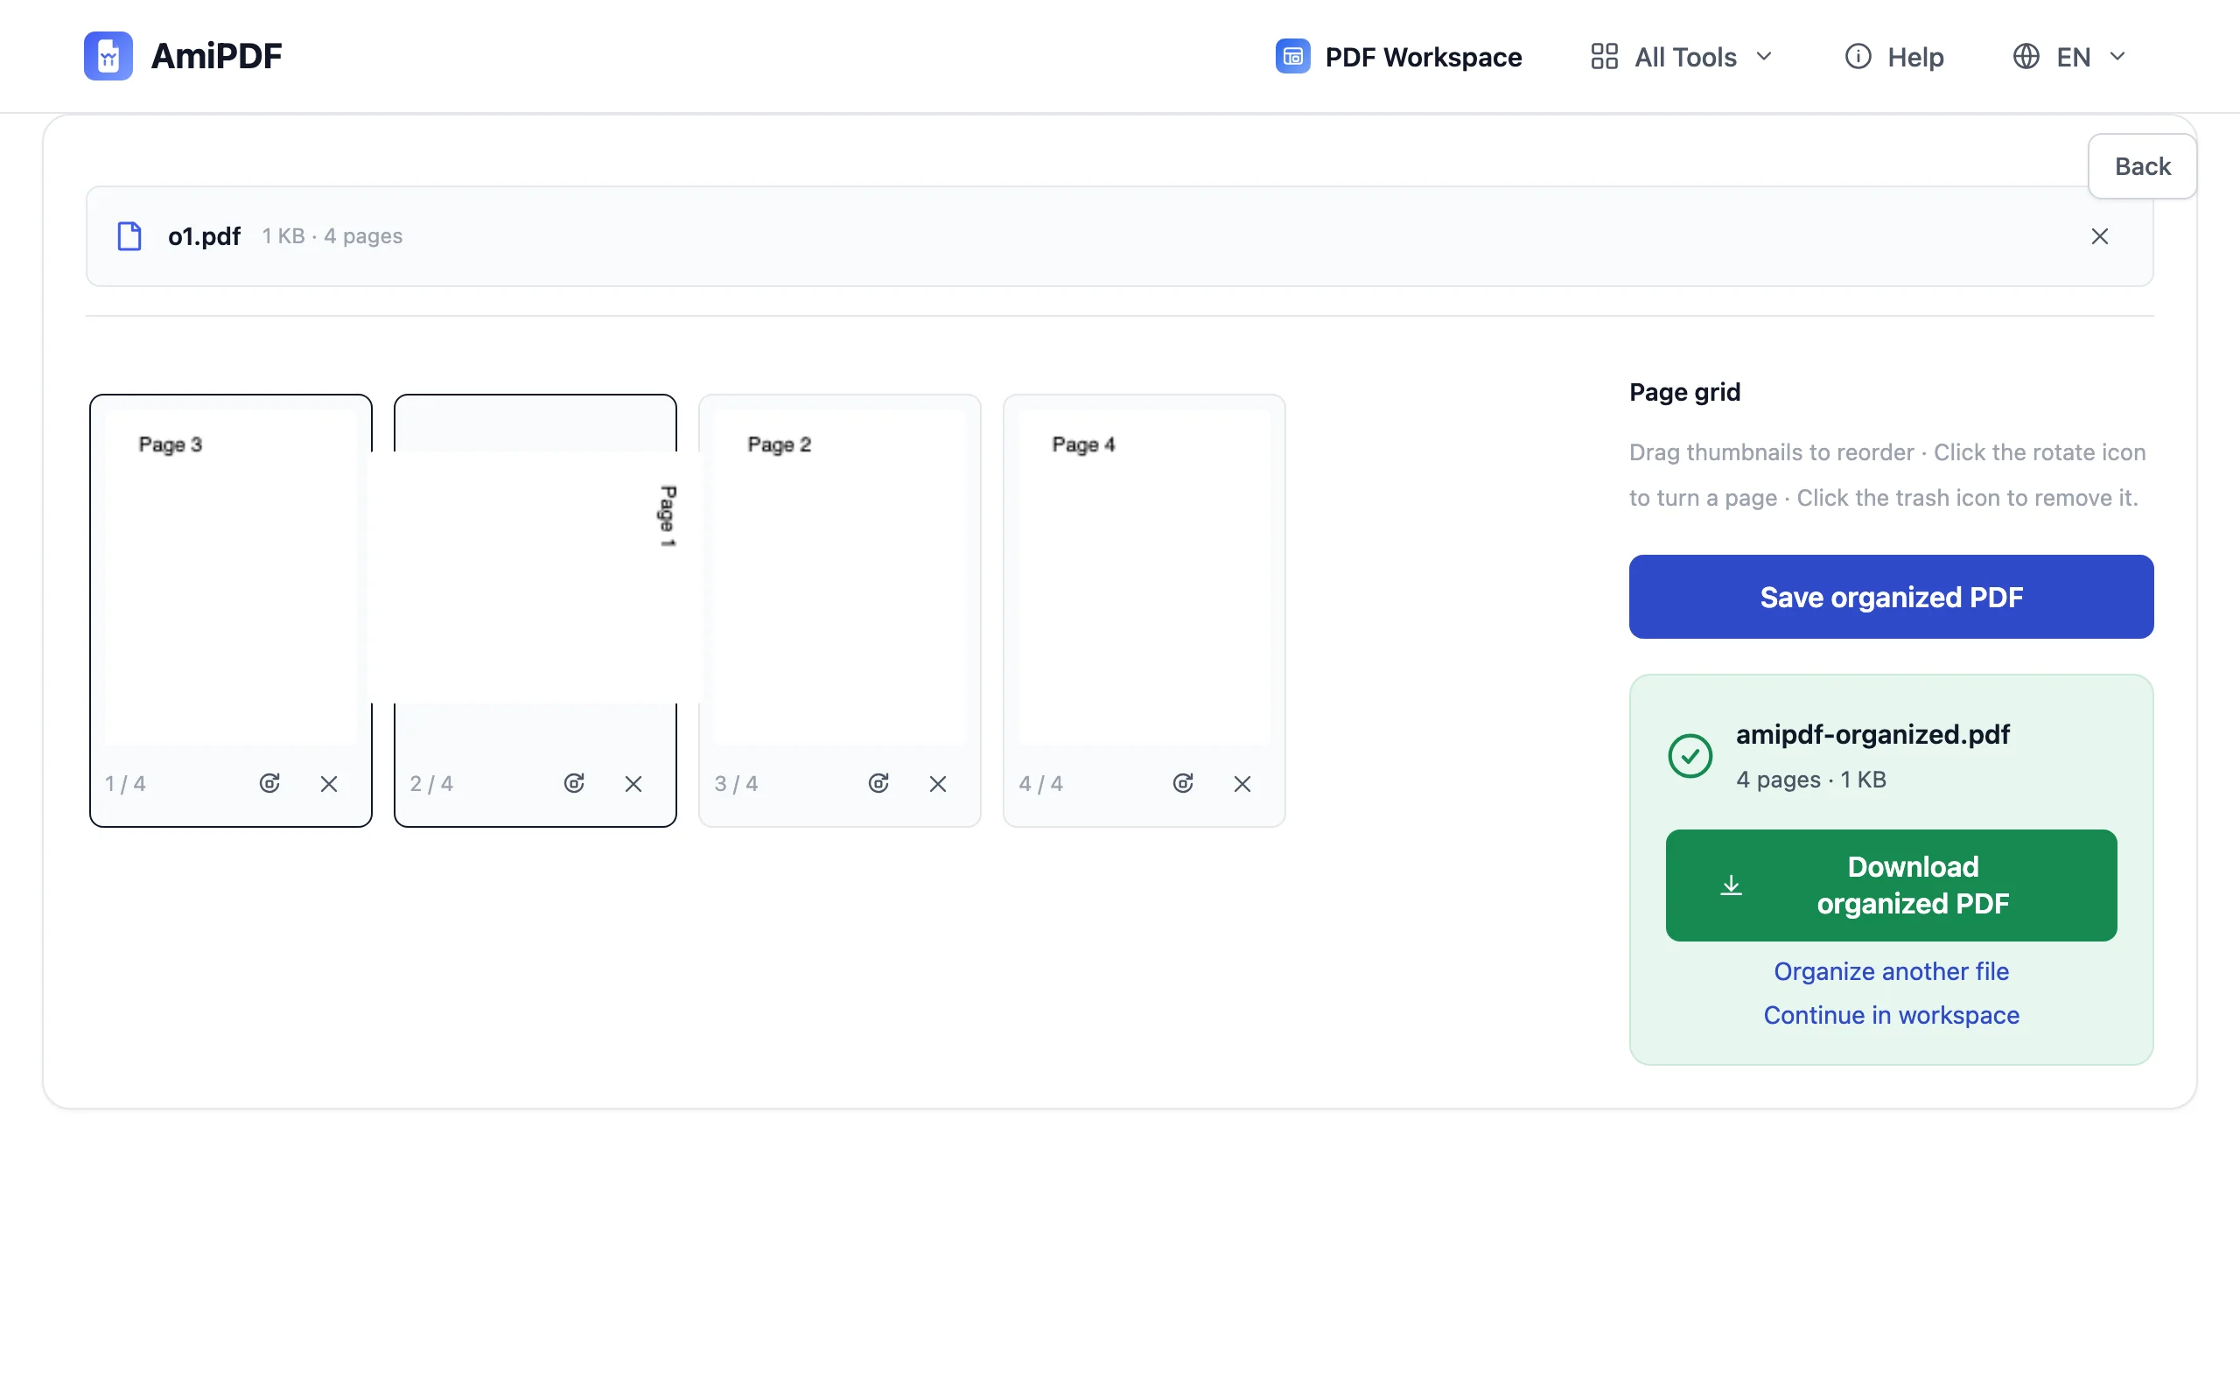Click Download organized PDF button
The image size is (2240, 1400).
tap(1891, 885)
